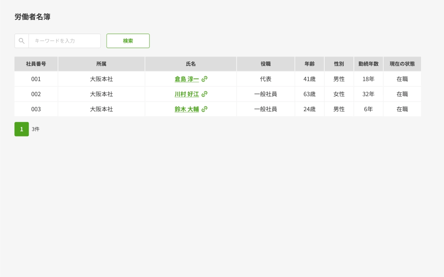Click the 所属 column header

(101, 64)
